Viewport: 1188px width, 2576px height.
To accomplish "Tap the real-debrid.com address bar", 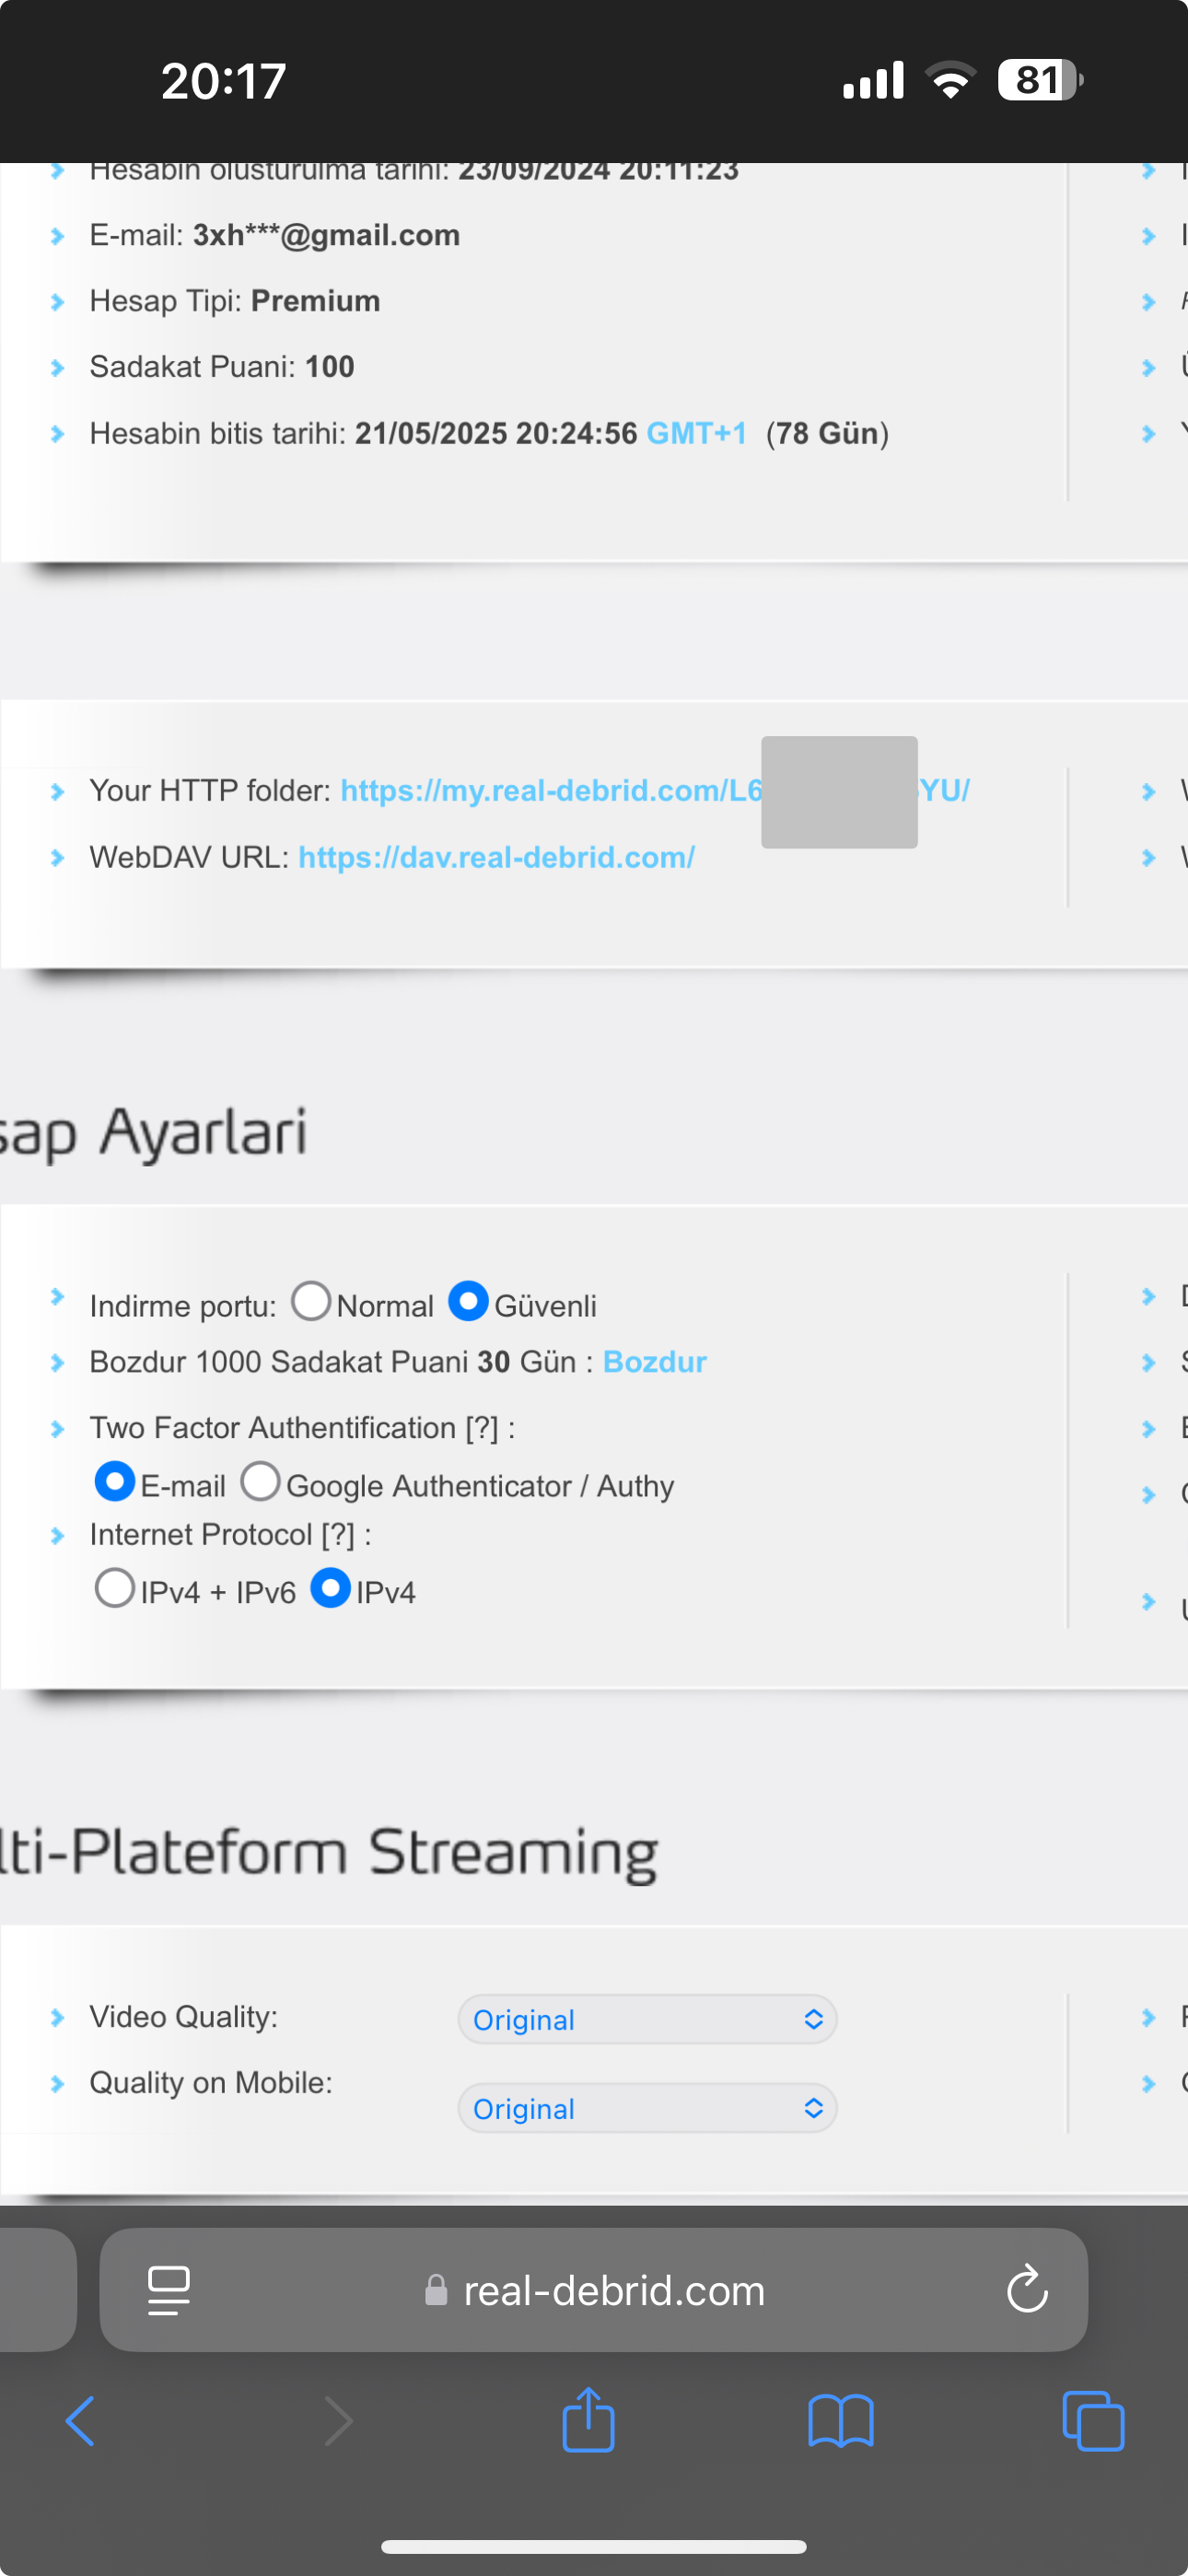I will click(612, 2290).
